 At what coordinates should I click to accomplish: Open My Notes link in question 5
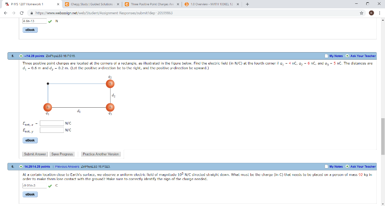click(x=336, y=56)
